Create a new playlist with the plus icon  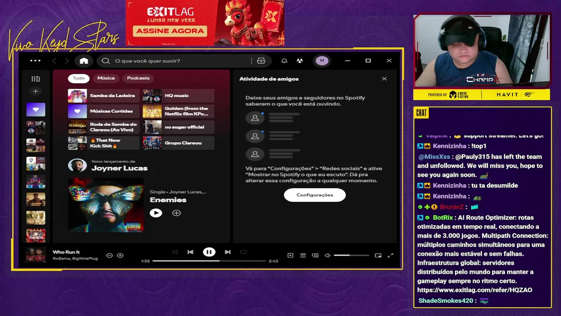(x=36, y=91)
